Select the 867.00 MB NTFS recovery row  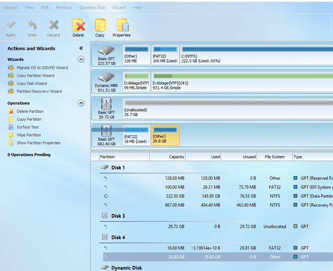(218, 205)
